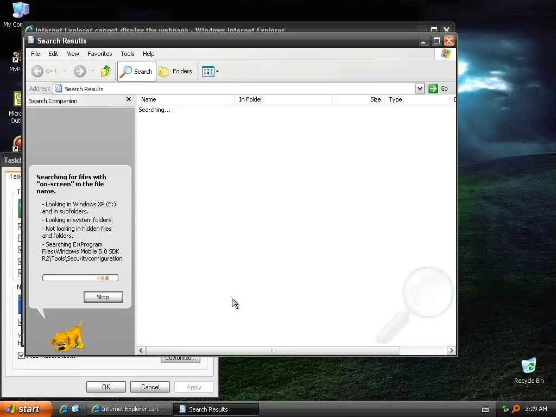The image size is (556, 417).
Task: Minimize the Search Results window
Action: tap(423, 41)
